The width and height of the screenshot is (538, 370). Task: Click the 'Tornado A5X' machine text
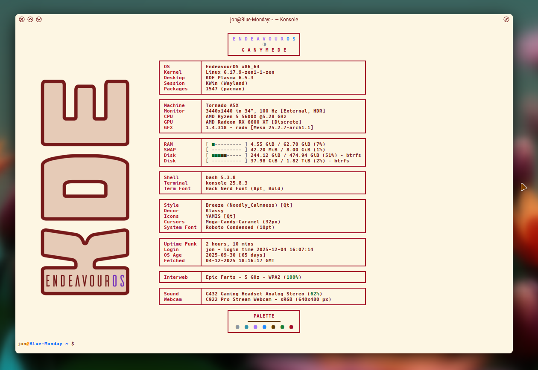click(x=222, y=106)
